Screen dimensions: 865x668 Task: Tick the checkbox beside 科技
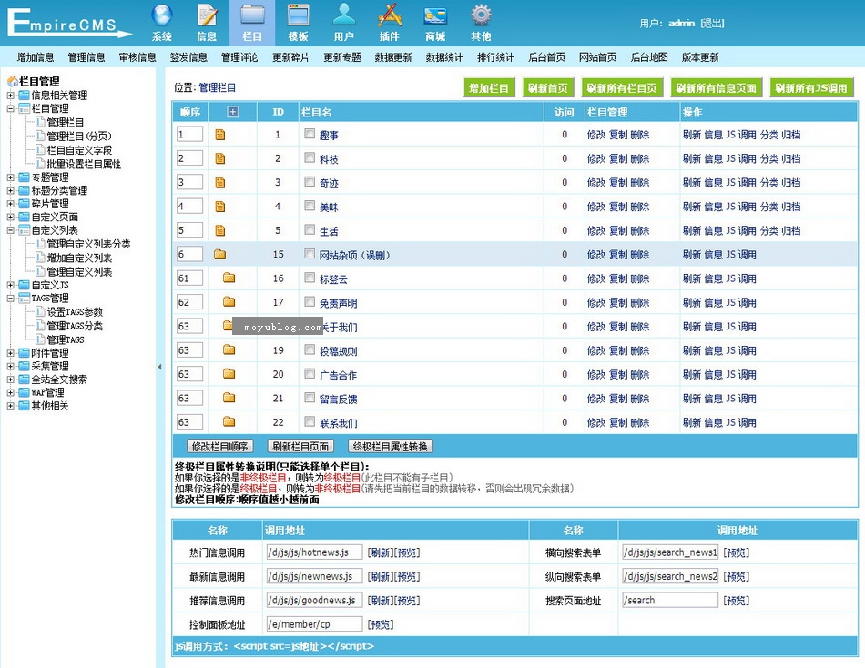pyautogui.click(x=310, y=158)
